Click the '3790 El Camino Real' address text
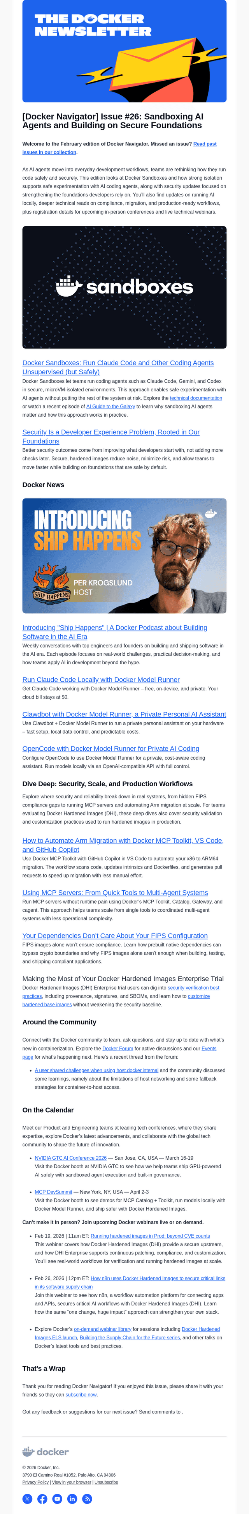This screenshot has width=249, height=1514. 69,1475
